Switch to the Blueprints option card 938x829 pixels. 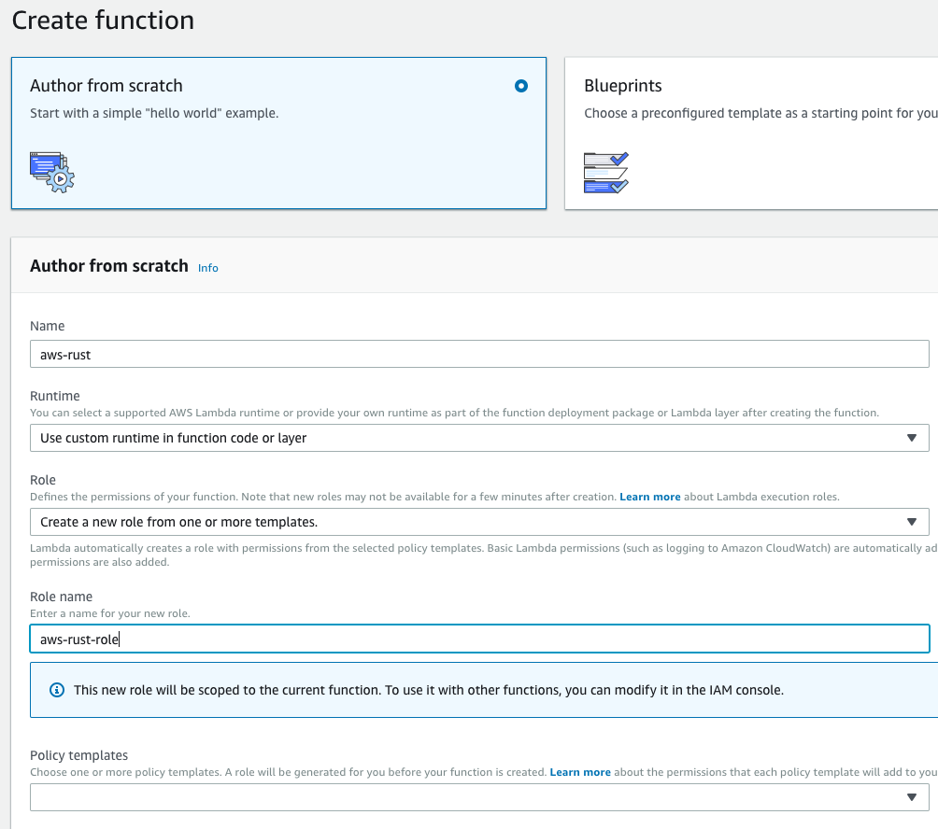[747, 131]
